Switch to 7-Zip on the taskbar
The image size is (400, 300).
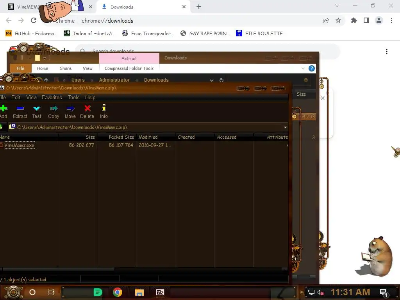click(x=160, y=292)
